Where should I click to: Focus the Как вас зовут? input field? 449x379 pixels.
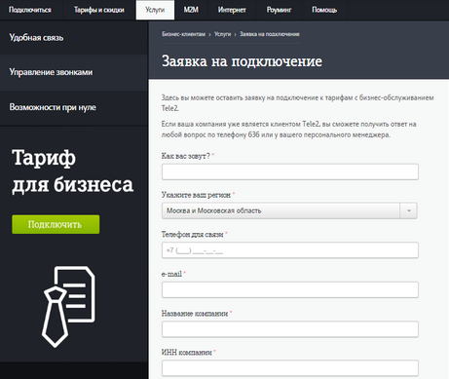click(290, 171)
